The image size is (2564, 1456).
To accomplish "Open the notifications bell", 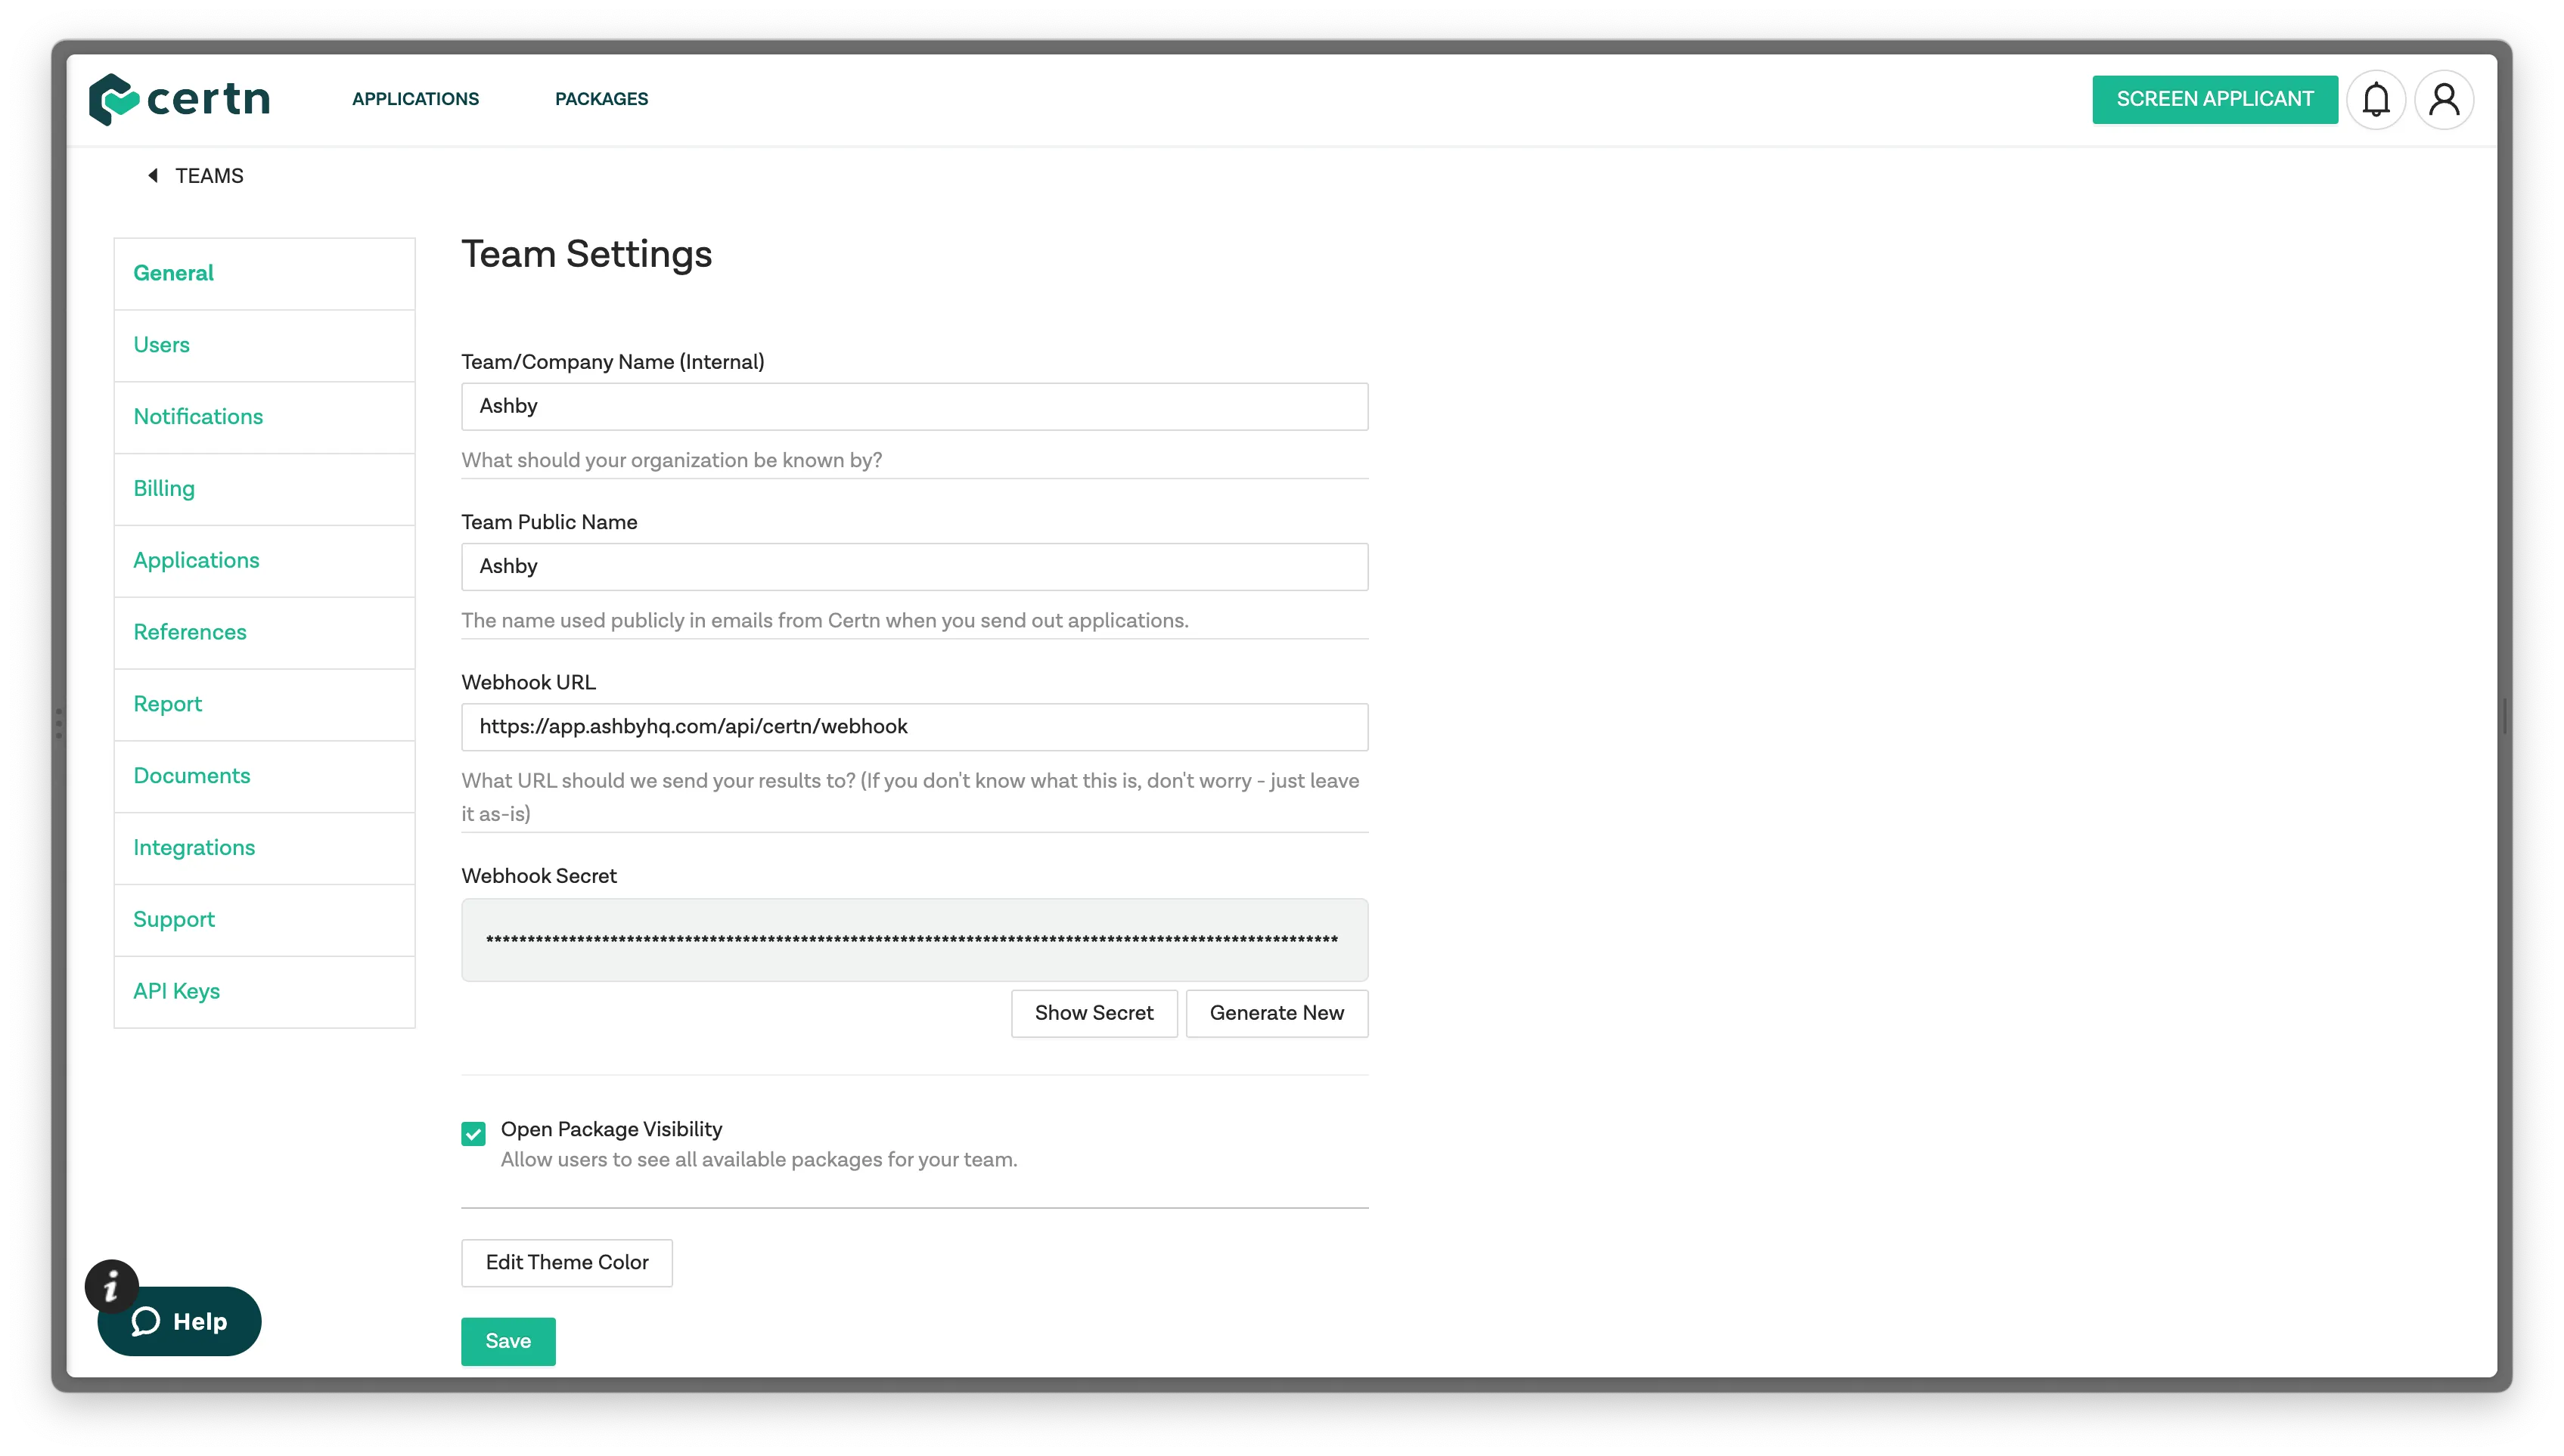I will coord(2375,99).
